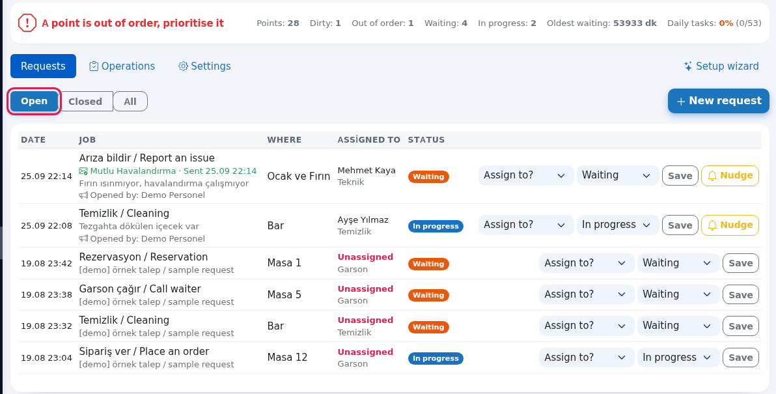This screenshot has width=776, height=394.
Task: Create a New request
Action: click(719, 101)
